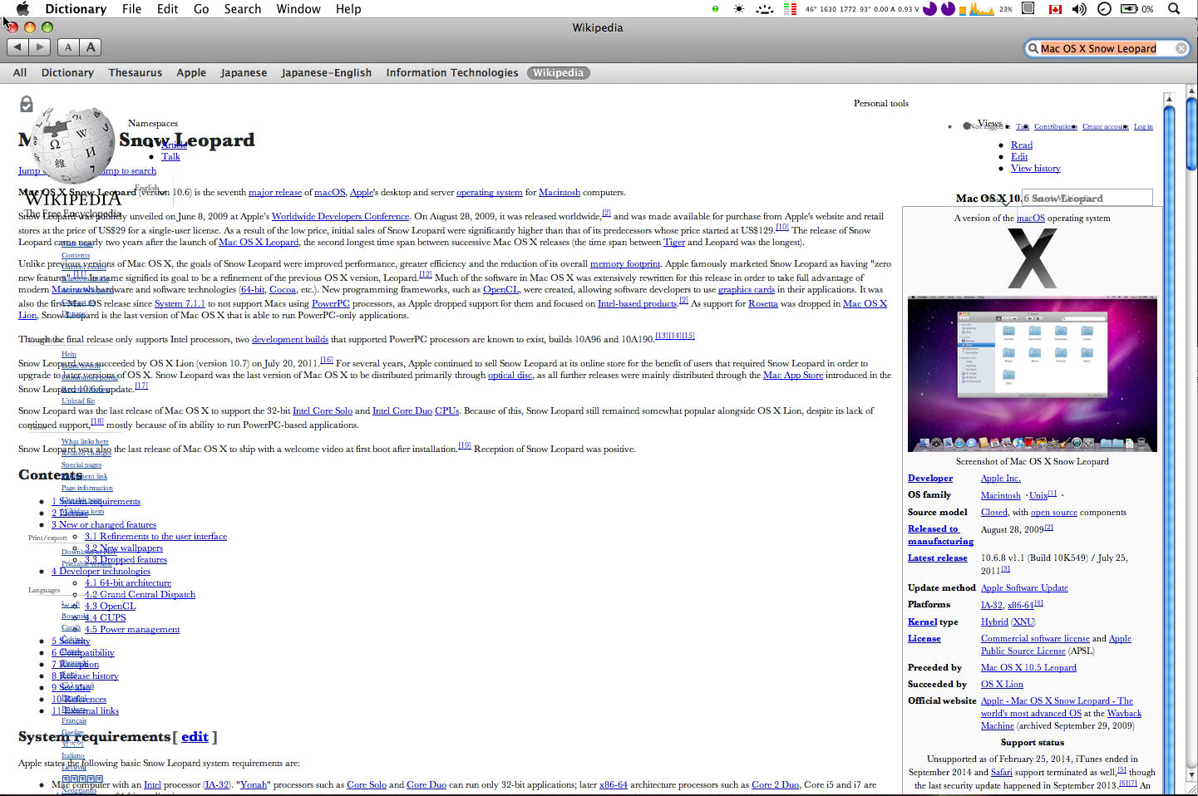Open the Talk namespace link

point(170,156)
